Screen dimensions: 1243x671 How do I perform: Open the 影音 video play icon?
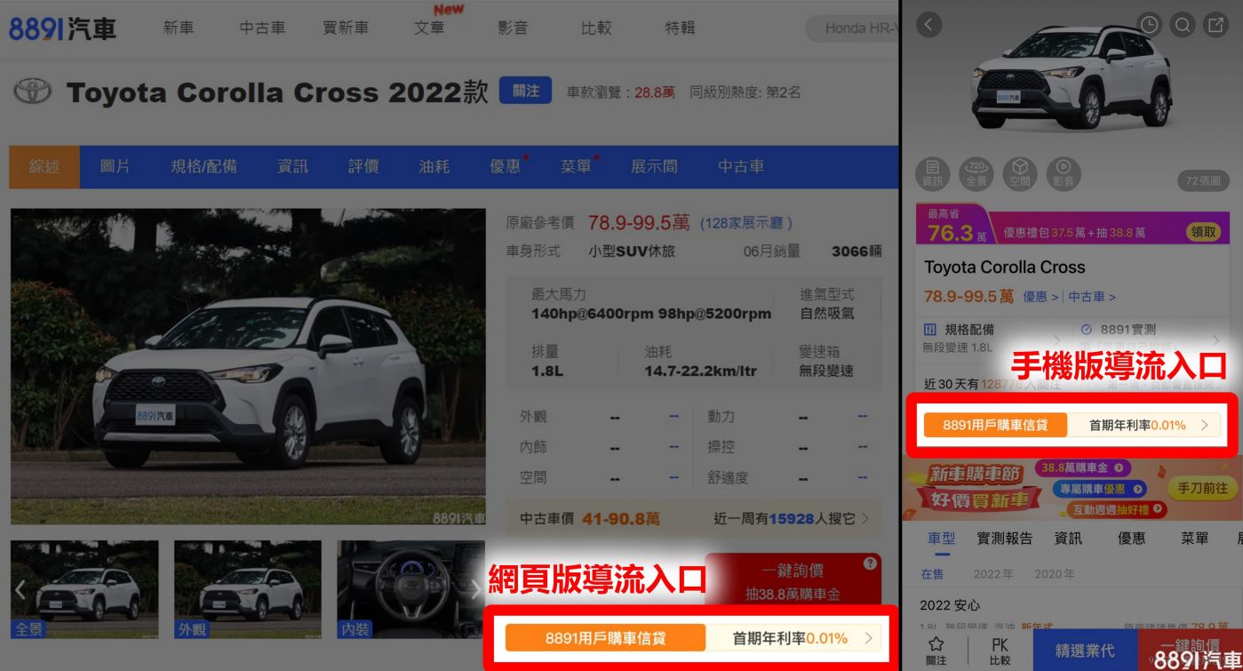tap(1063, 172)
